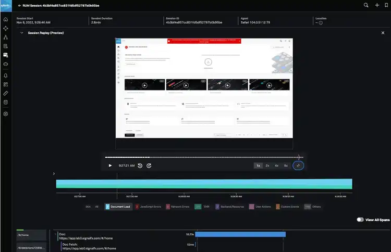Close the Session Replay panel with X
This screenshot has width=391, height=252.
(x=383, y=33)
